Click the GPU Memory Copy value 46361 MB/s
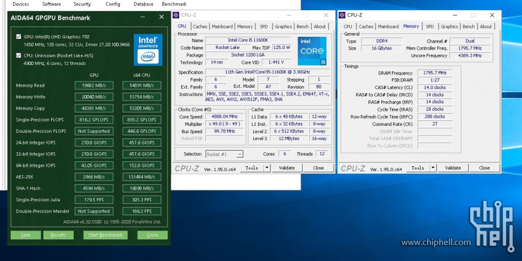The image size is (522, 261). (94, 108)
